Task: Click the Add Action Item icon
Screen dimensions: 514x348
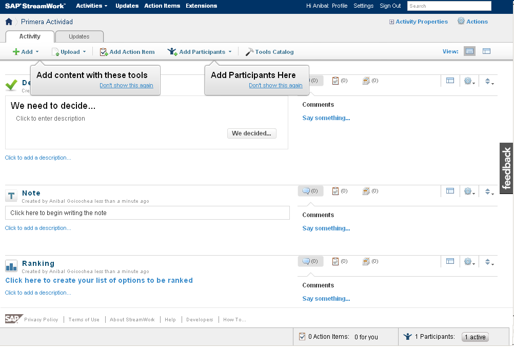Action: click(104, 52)
